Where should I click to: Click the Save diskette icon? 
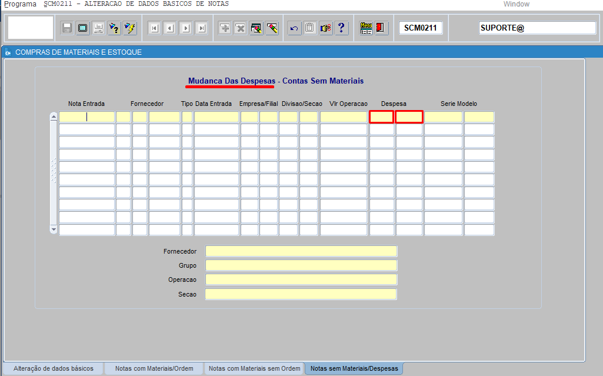tap(67, 28)
